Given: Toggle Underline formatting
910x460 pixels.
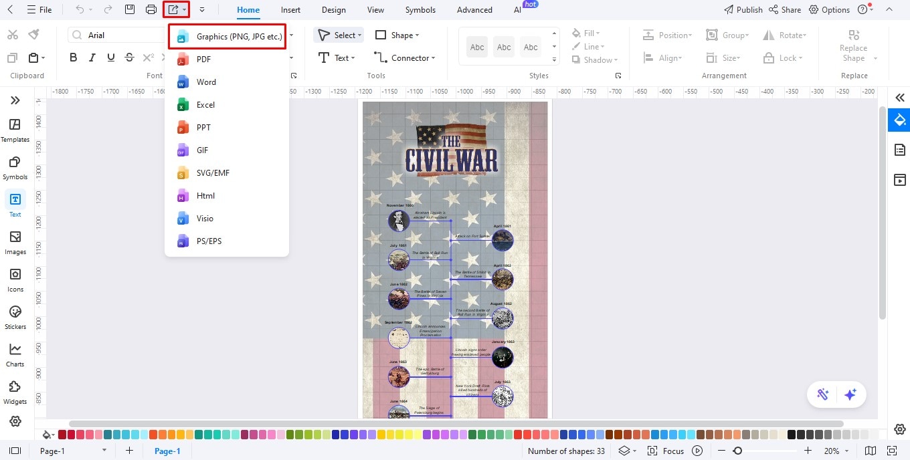Looking at the screenshot, I should click(x=111, y=58).
